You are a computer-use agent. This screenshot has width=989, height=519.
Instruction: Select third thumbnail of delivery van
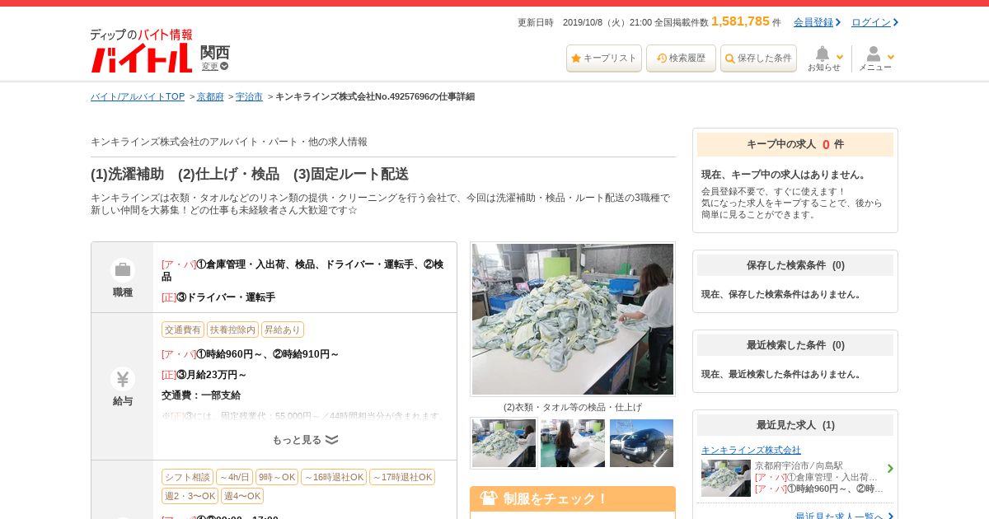(642, 443)
